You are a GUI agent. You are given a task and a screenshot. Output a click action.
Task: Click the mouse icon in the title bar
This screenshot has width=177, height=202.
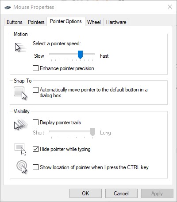click(8, 7)
